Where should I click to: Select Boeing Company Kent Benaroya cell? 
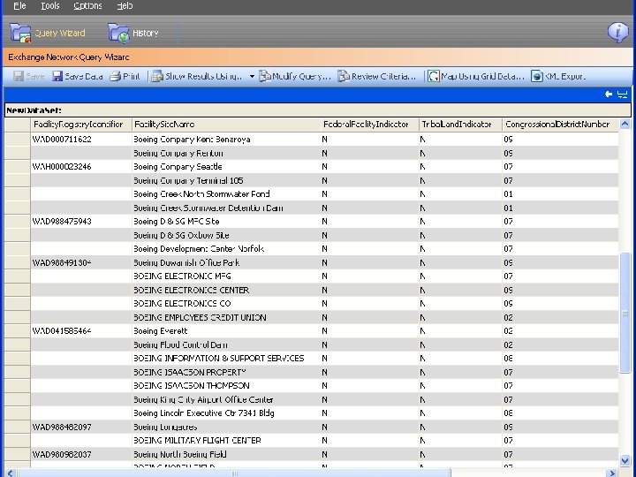point(226,140)
